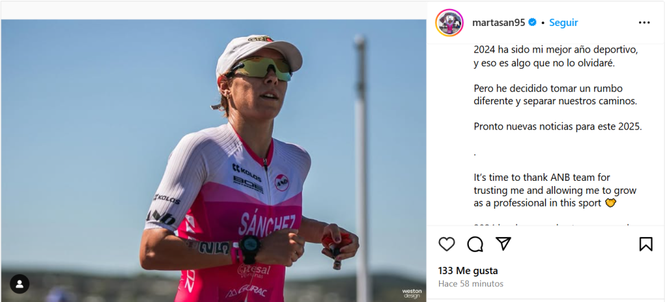Open the martasan95 profile username
The image size is (665, 302).
pyautogui.click(x=499, y=23)
